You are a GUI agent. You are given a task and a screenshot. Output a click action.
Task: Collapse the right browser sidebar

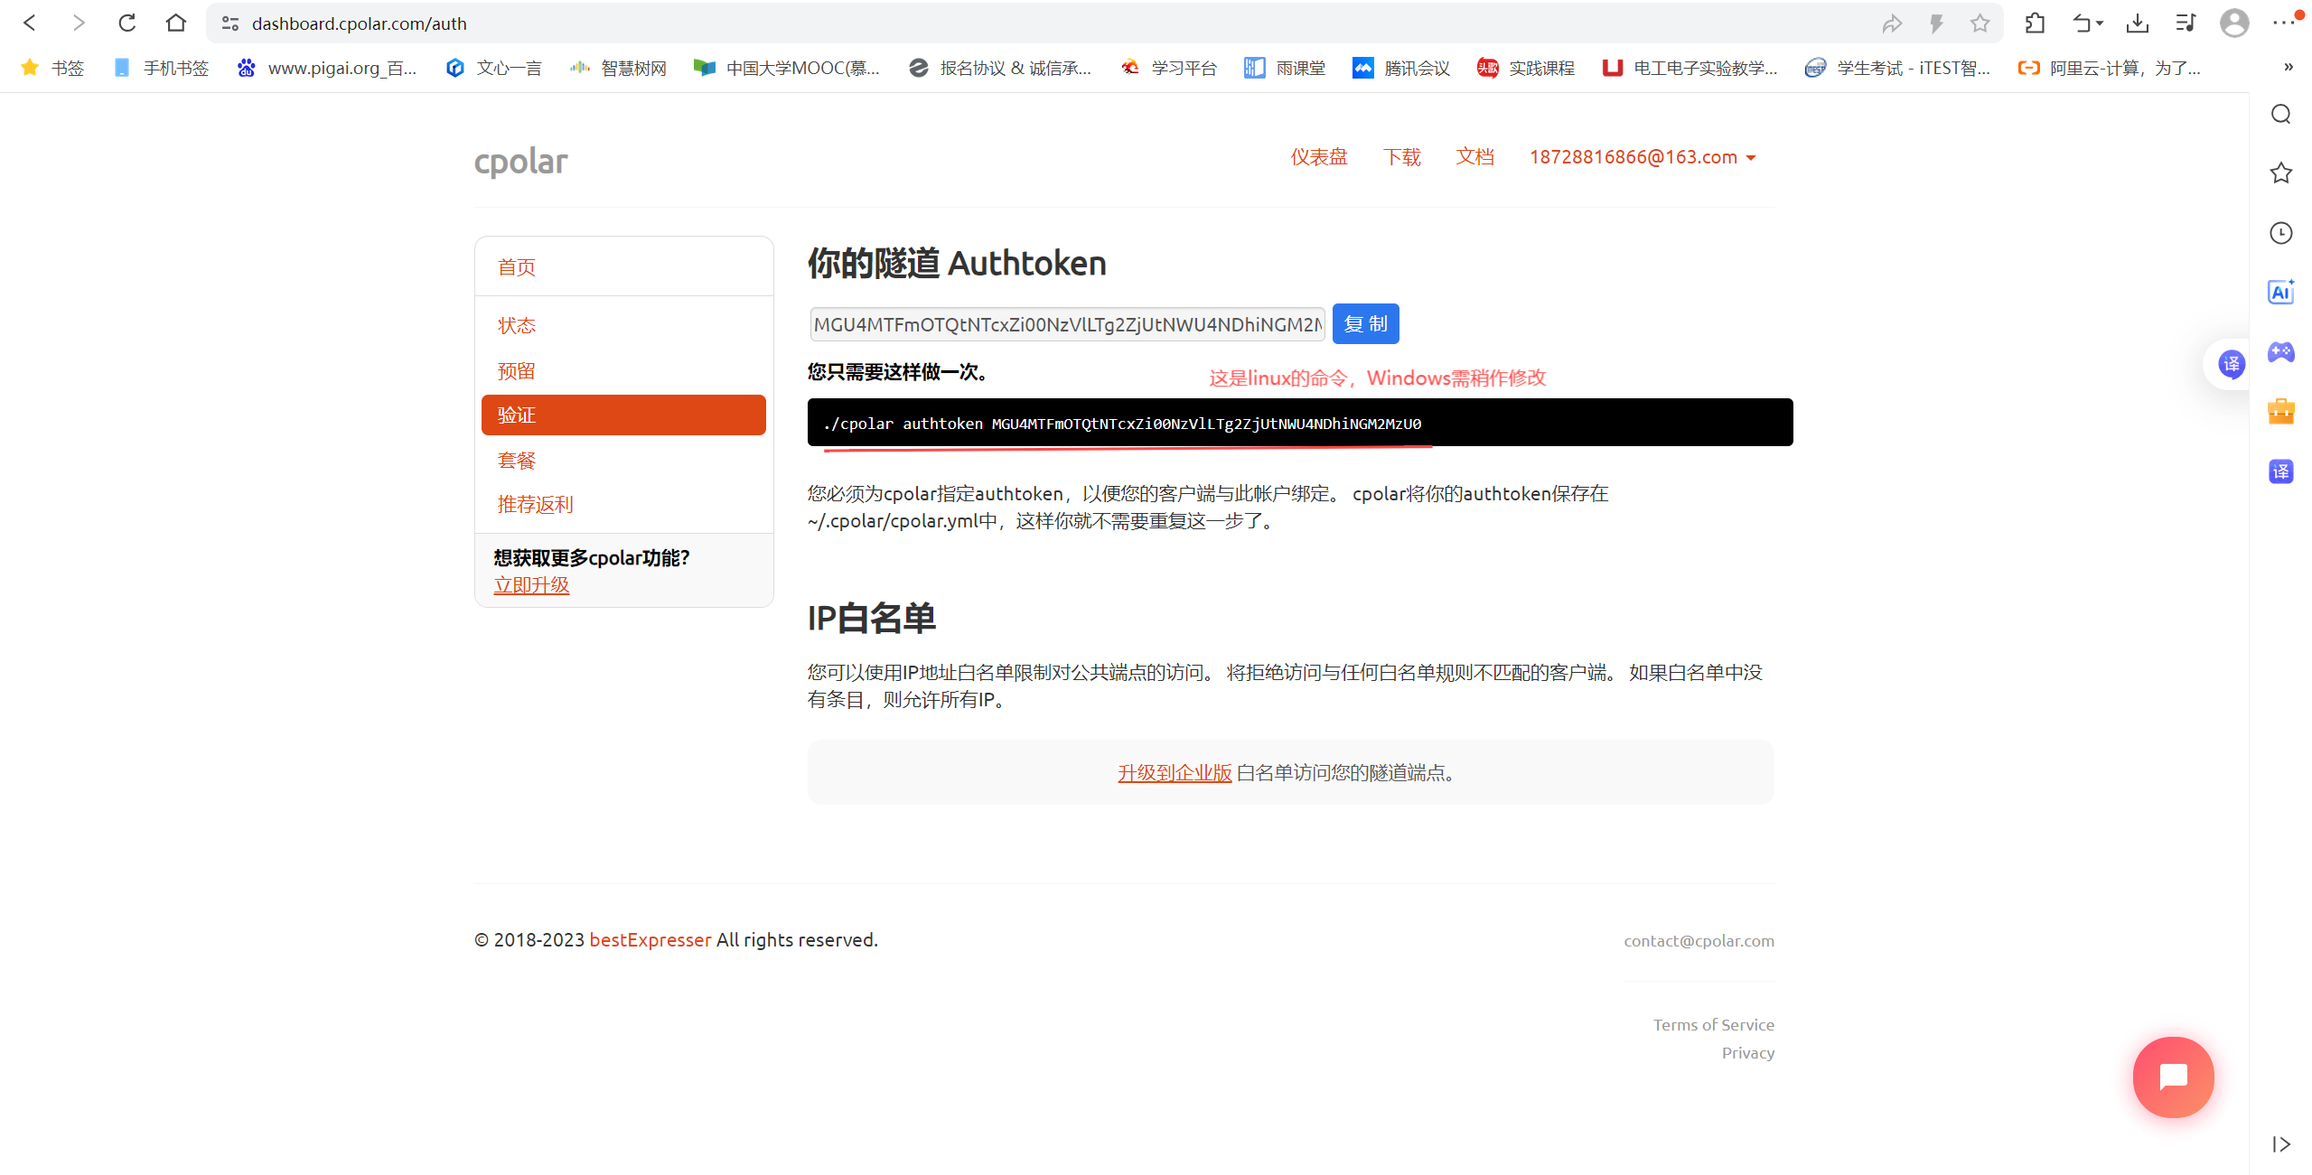point(2280,1144)
